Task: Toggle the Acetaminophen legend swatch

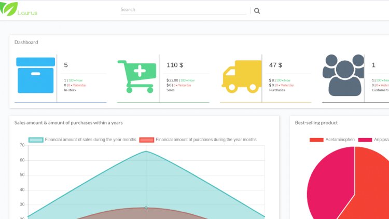Action: coord(316,140)
